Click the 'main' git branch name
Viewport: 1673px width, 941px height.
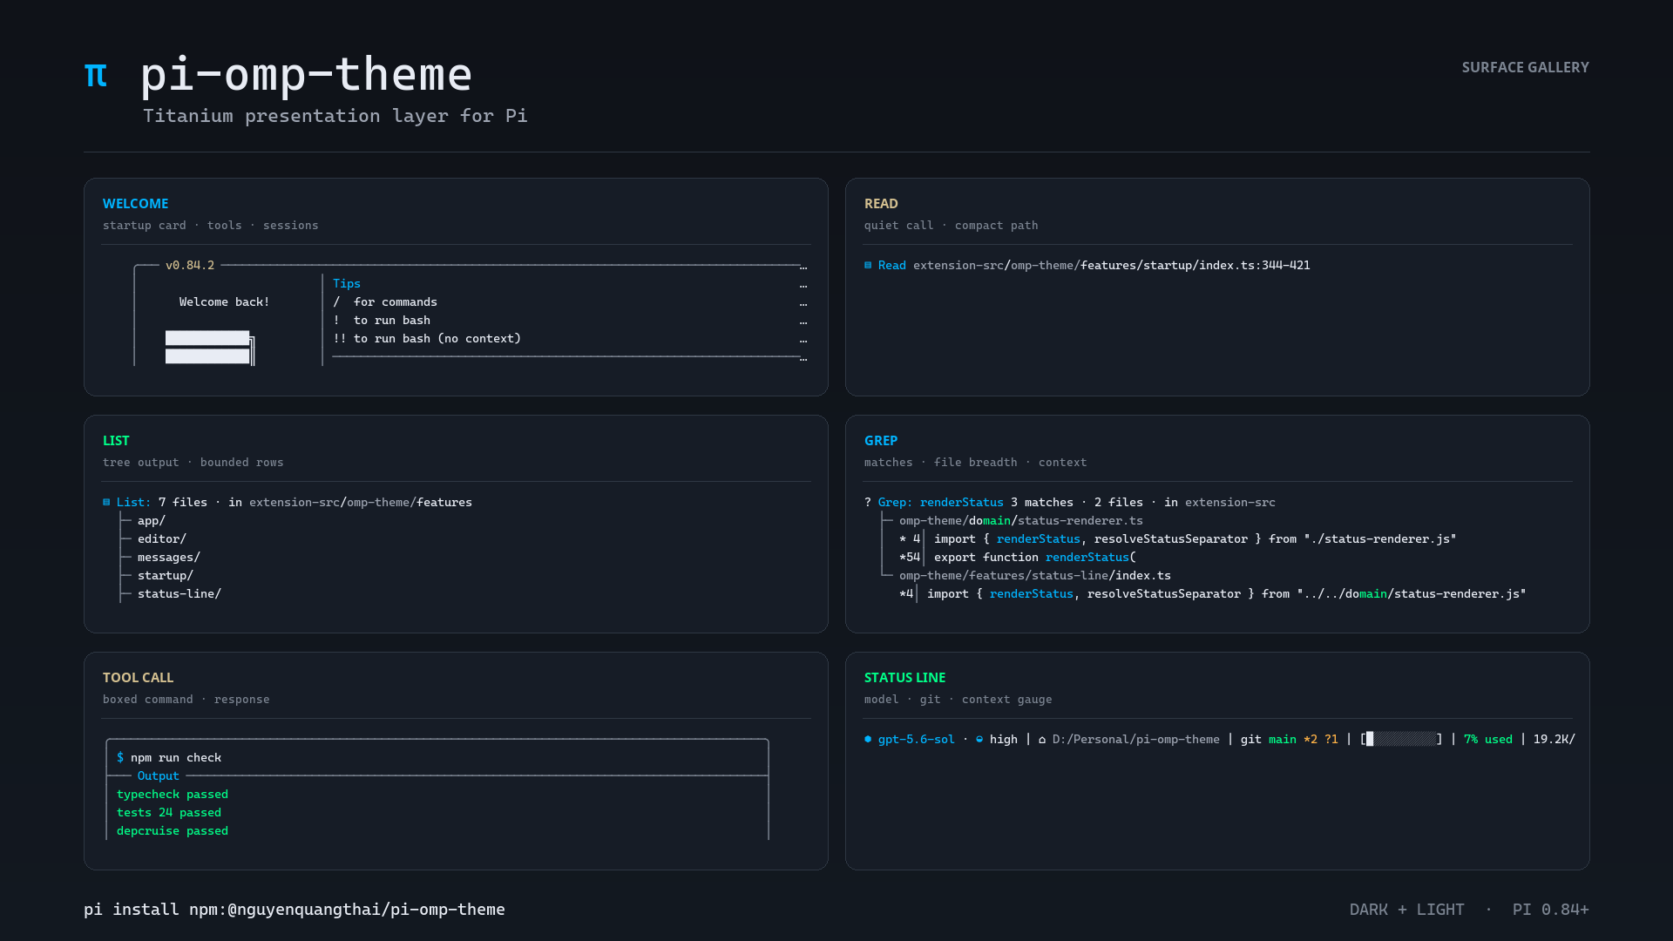tap(1283, 739)
